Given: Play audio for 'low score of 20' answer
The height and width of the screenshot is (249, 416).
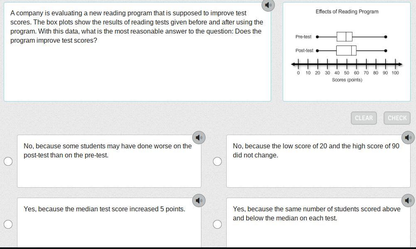Looking at the screenshot, I should (x=408, y=138).
